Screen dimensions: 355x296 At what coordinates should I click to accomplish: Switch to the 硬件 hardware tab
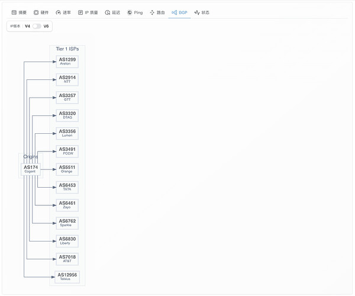(x=41, y=12)
